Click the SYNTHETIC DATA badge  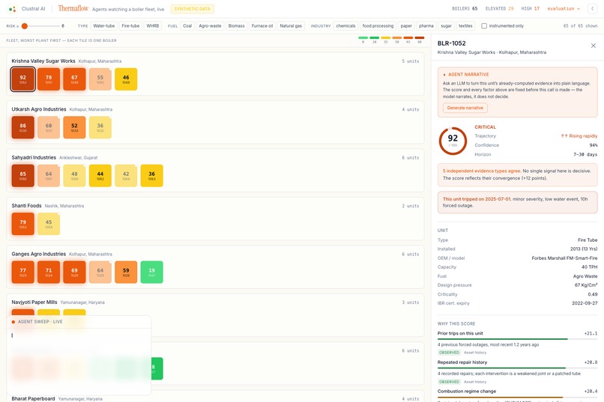point(193,9)
